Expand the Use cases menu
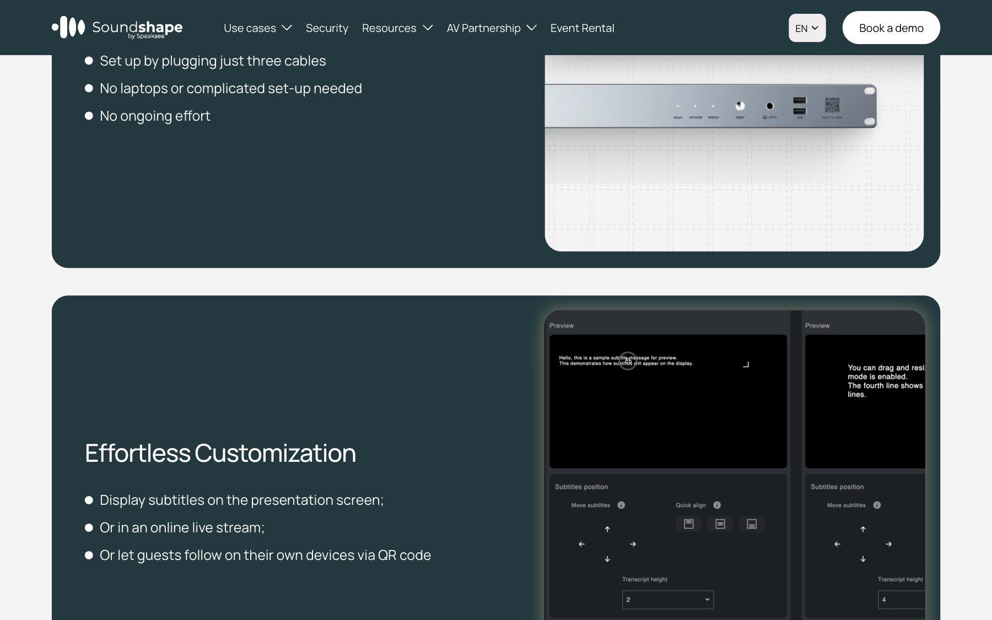 click(257, 28)
